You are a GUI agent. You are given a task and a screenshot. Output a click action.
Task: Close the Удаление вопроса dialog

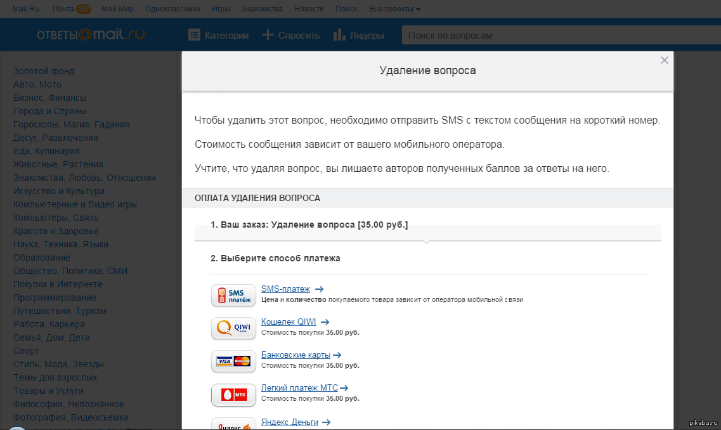pos(664,60)
